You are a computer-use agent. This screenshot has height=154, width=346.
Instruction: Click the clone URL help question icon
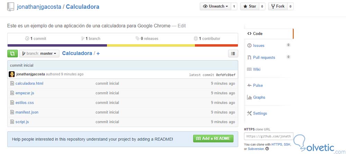click(x=267, y=149)
